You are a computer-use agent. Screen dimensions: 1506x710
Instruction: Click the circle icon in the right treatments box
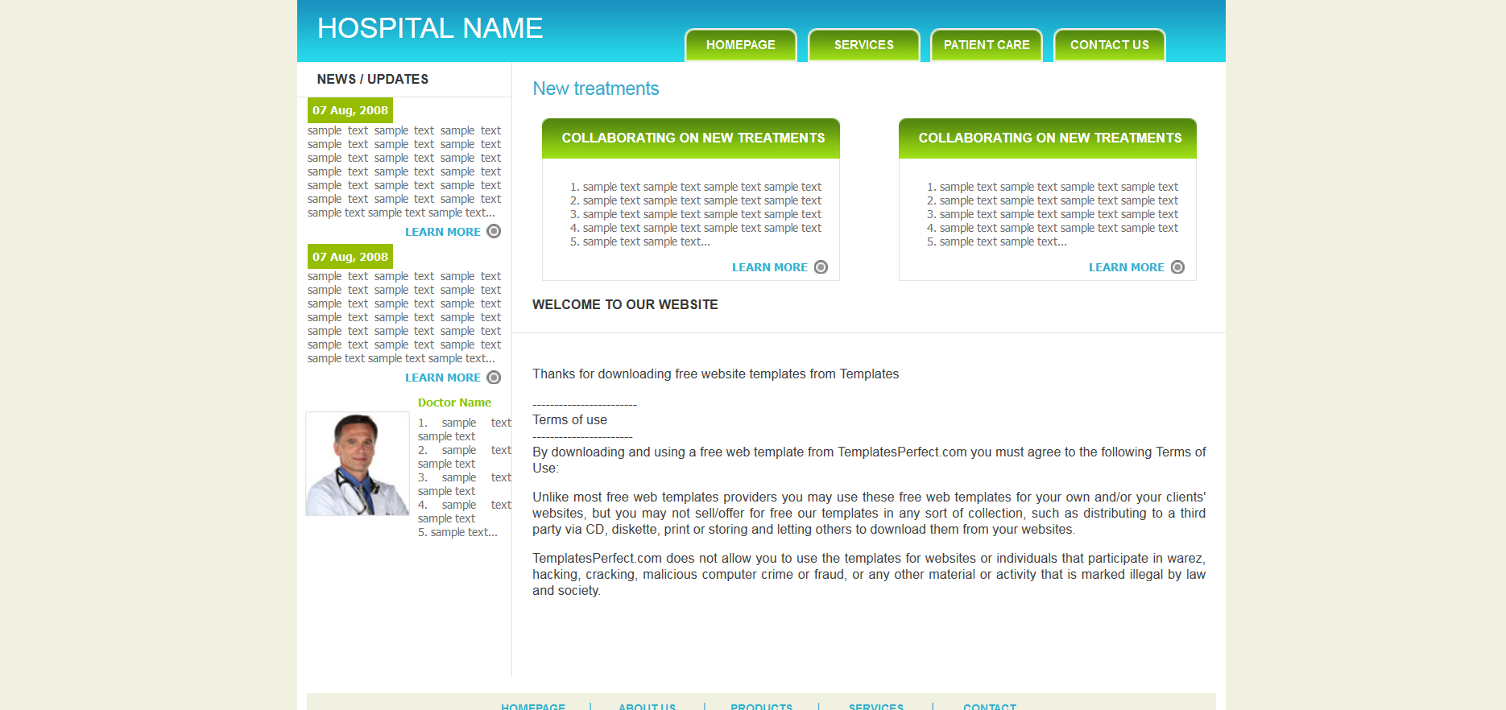coord(1177,267)
